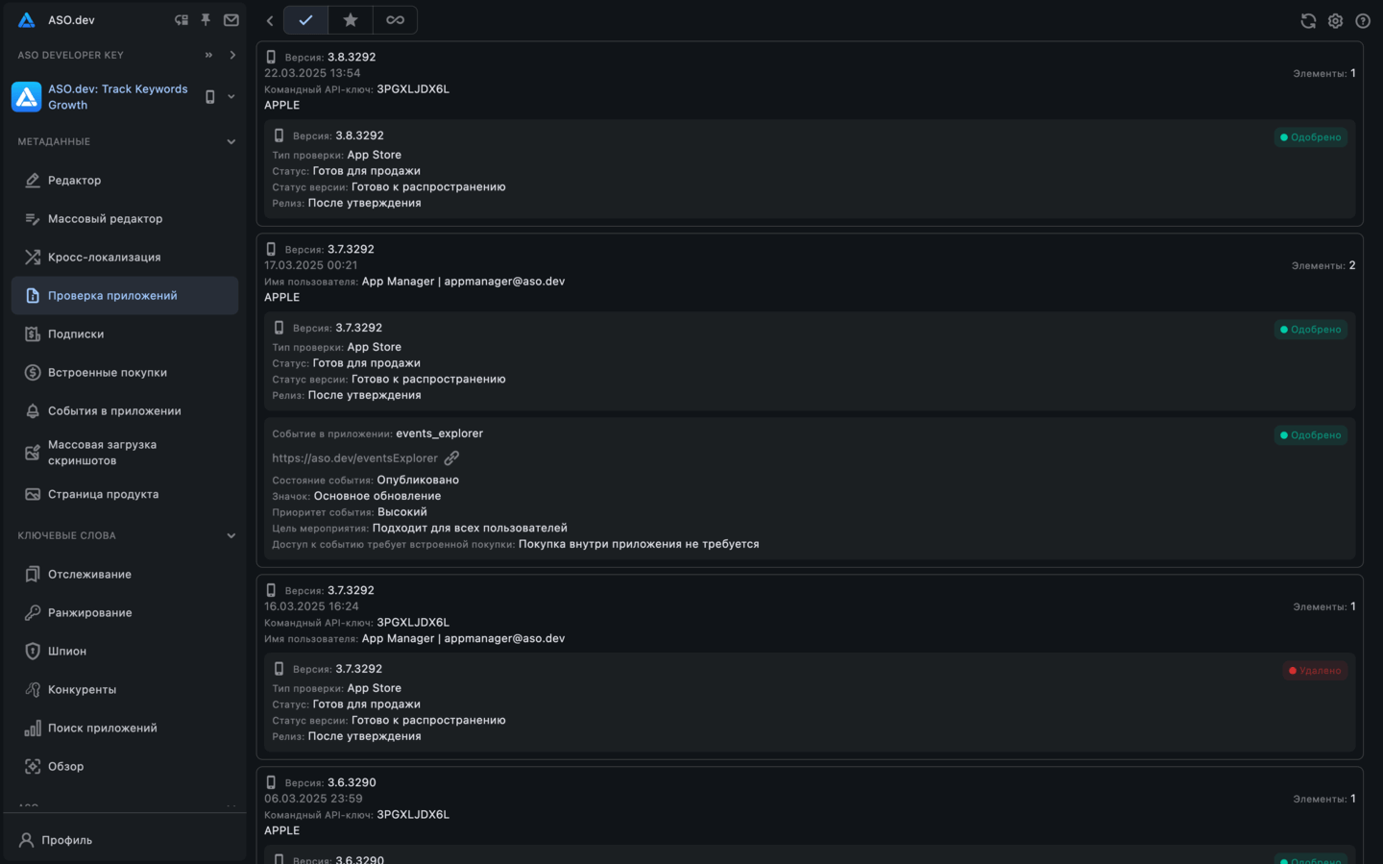Toggle the checkmark filter button
The height and width of the screenshot is (864, 1383).
coord(305,20)
